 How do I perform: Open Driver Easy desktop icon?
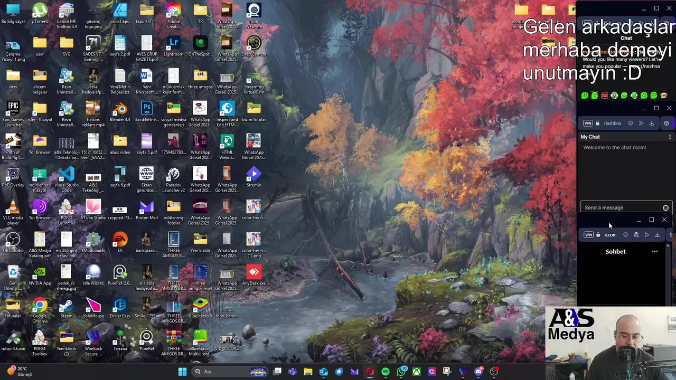pyautogui.click(x=120, y=308)
